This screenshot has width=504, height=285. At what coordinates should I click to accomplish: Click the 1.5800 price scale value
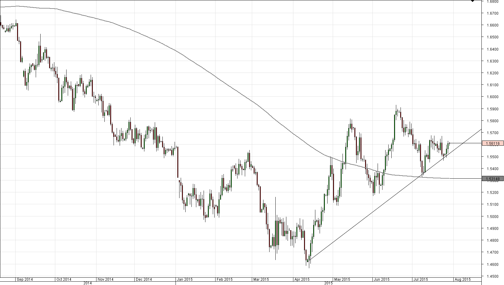tap(493, 121)
